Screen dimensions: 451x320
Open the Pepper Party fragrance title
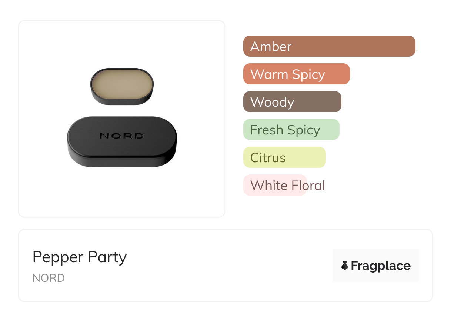click(80, 257)
